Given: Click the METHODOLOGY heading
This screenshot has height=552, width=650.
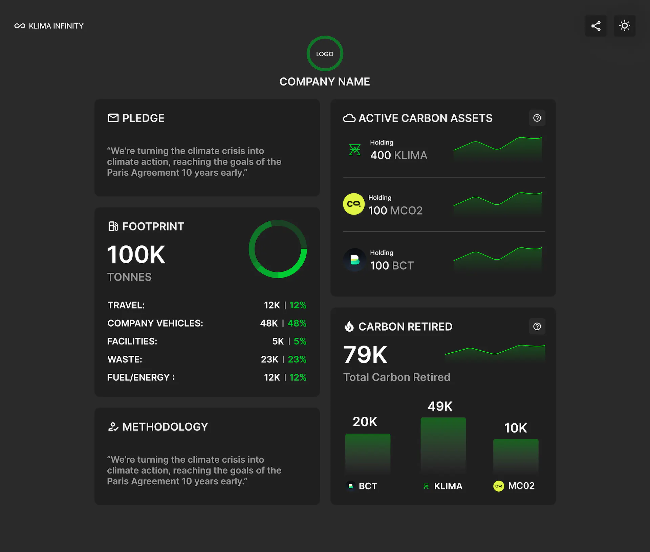Looking at the screenshot, I should click(165, 427).
